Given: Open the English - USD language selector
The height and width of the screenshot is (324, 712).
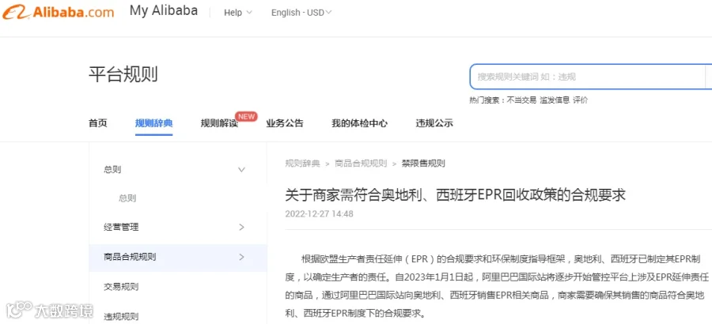Looking at the screenshot, I should click(301, 13).
